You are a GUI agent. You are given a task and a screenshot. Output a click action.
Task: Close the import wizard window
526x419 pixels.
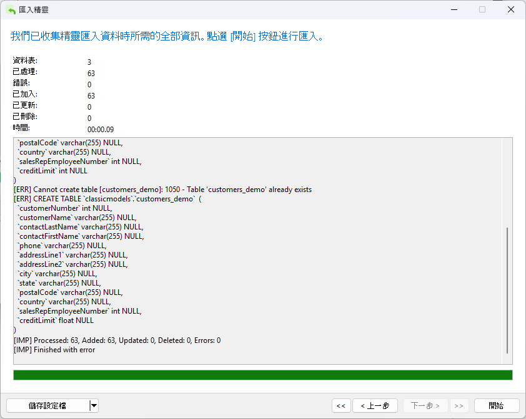pyautogui.click(x=510, y=10)
